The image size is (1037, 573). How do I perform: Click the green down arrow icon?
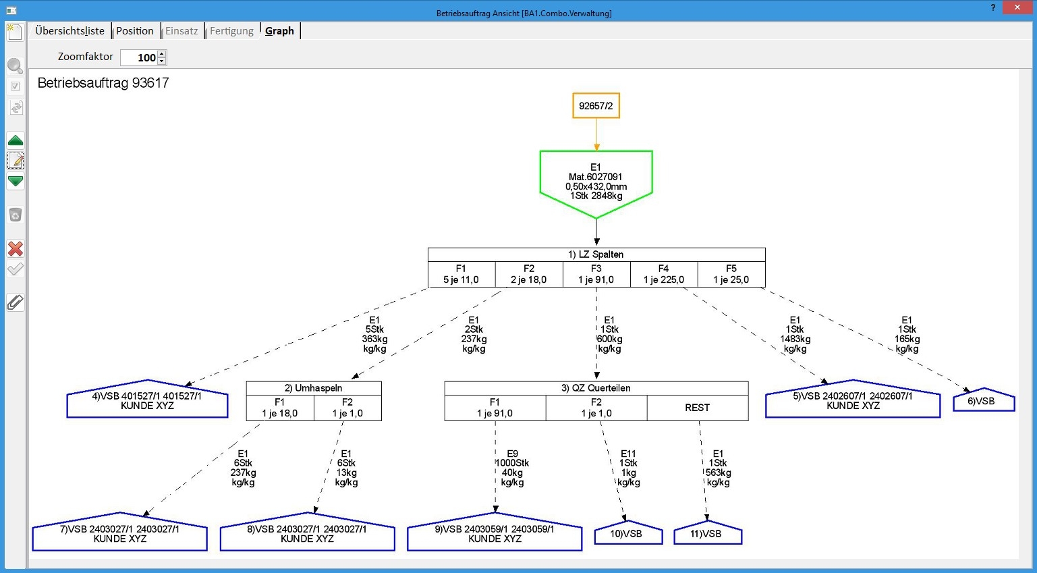pyautogui.click(x=15, y=181)
